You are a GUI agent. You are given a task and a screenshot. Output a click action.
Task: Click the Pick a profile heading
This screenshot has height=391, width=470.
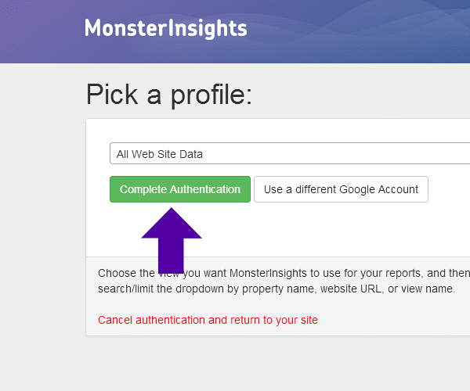point(169,94)
